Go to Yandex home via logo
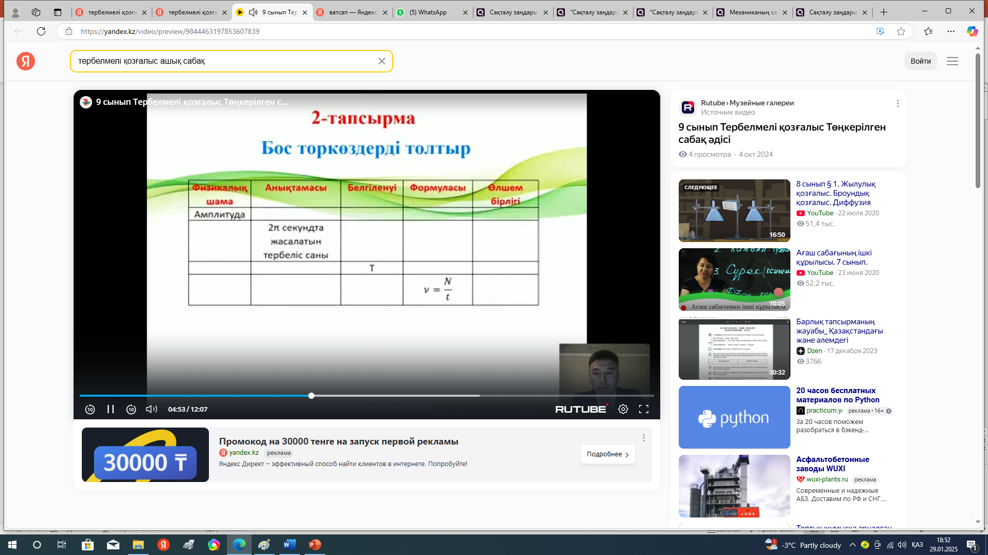This screenshot has width=988, height=555. click(x=26, y=61)
